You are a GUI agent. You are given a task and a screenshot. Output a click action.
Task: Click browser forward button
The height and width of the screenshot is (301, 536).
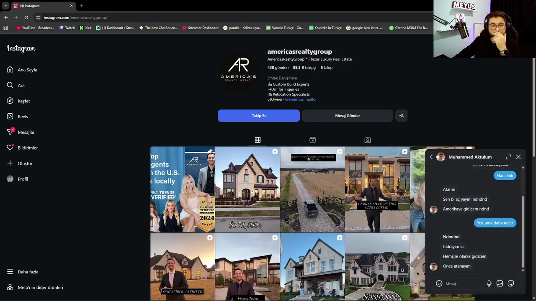tap(16, 18)
